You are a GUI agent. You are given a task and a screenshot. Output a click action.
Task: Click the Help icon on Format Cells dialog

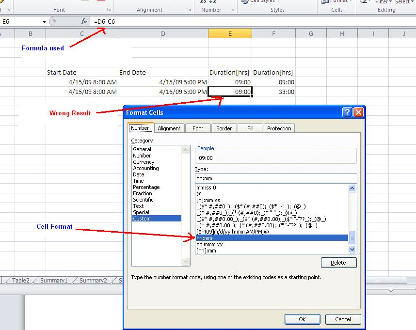tap(347, 112)
